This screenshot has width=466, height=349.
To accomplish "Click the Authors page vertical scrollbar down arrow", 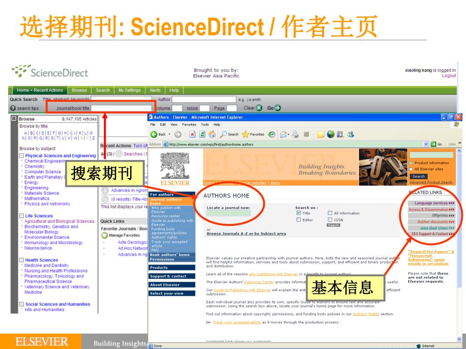I will pos(459,339).
